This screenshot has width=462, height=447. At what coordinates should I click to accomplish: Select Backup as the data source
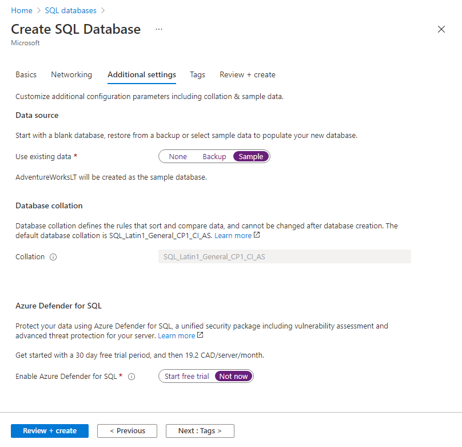tap(214, 156)
